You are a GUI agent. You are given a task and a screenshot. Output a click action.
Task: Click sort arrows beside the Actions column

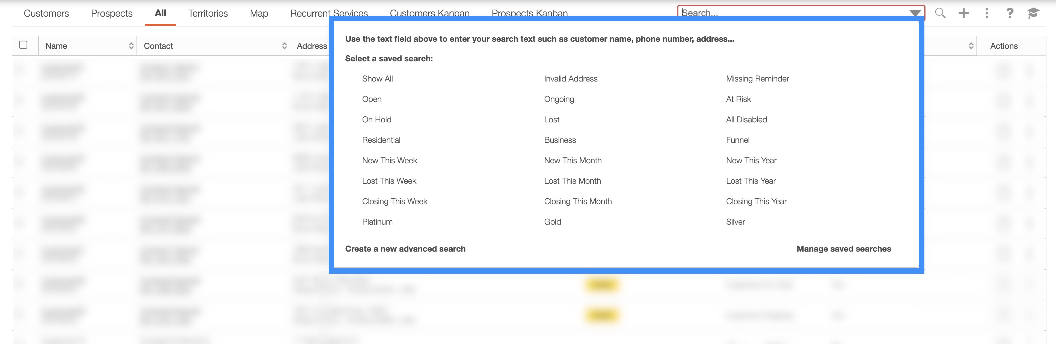(x=971, y=46)
